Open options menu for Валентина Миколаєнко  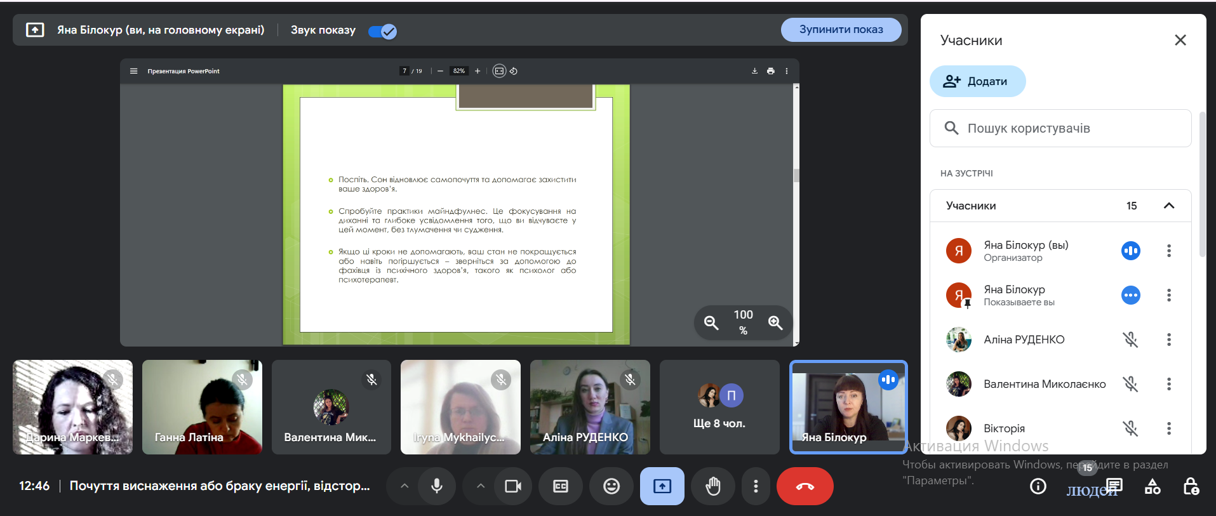click(1169, 384)
